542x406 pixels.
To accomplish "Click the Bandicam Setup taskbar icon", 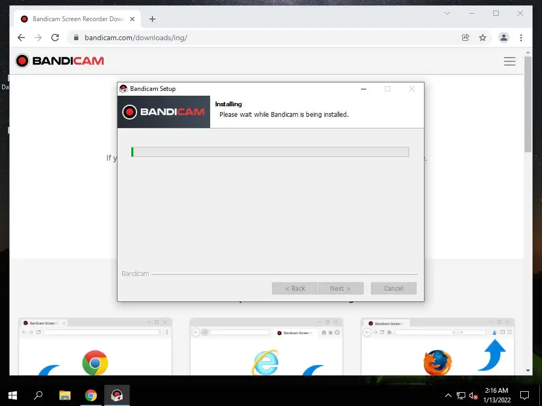I will pyautogui.click(x=117, y=395).
